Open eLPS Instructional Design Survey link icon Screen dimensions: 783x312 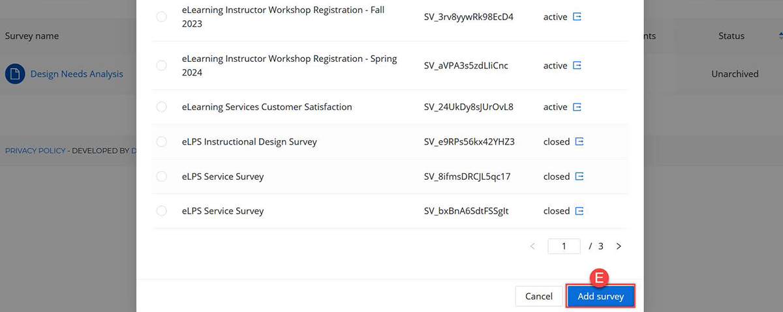[579, 141]
